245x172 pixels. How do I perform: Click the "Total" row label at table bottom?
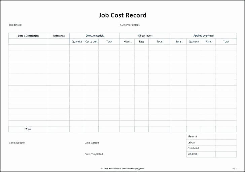click(28, 129)
